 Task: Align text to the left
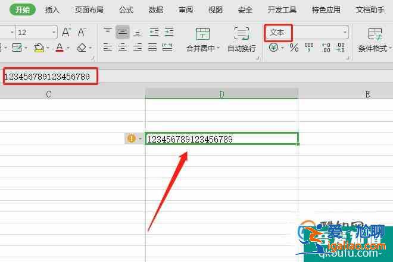tap(108, 48)
